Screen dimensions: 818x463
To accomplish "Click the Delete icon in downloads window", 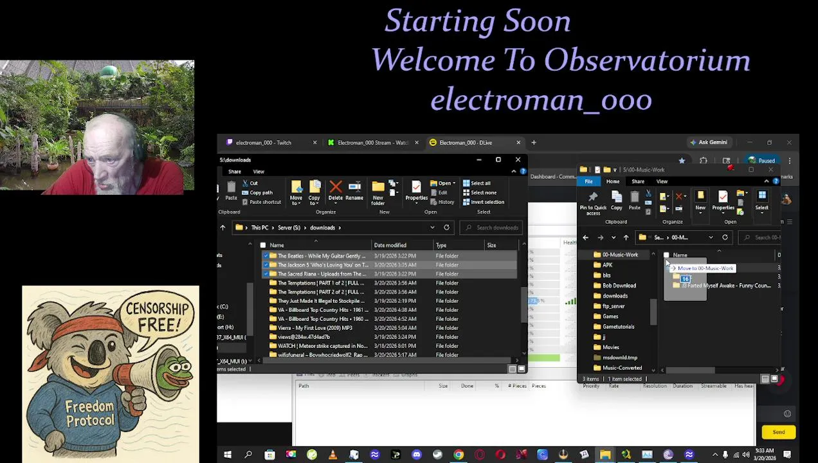I will (x=336, y=192).
